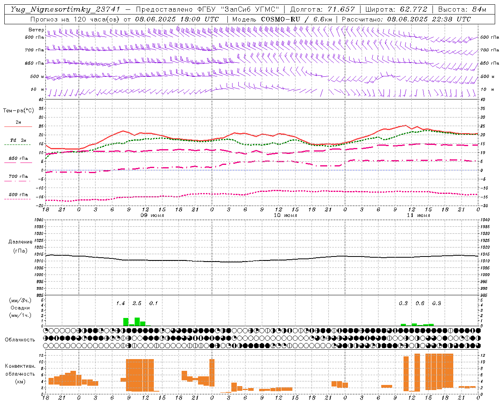Image resolution: width=501 pixels, height=401 pixels.
Task: Click the red 2м temperature legend line
Action: (x=18, y=126)
